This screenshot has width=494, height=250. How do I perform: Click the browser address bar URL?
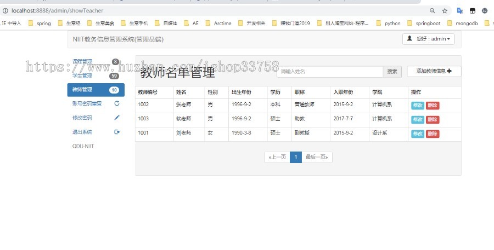click(x=57, y=11)
